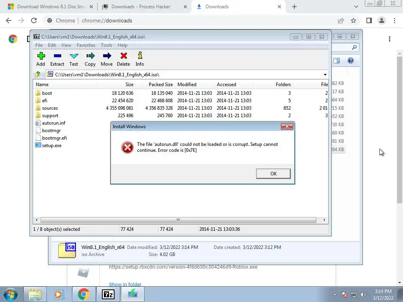Sort by the Name column header

pos(65,85)
